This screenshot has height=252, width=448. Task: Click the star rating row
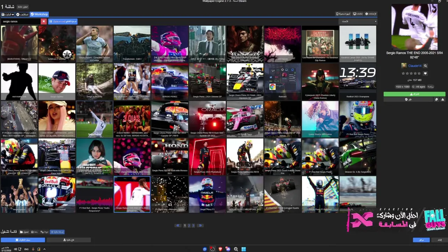(412, 73)
